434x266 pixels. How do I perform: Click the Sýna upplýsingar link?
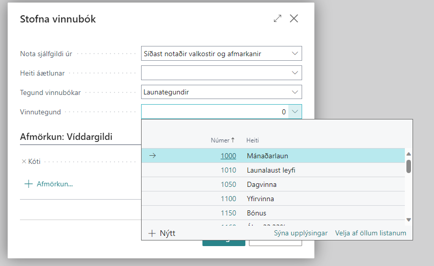(x=301, y=233)
